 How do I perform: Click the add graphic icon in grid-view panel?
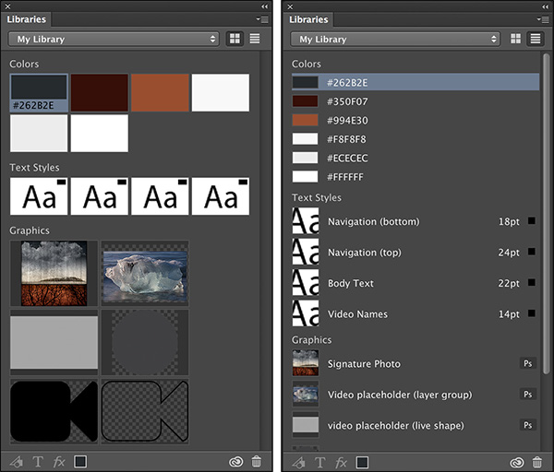(17, 461)
